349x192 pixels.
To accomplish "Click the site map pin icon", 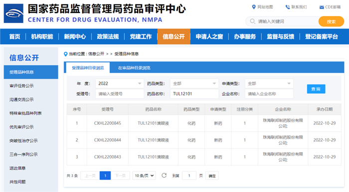I will coord(254,7).
